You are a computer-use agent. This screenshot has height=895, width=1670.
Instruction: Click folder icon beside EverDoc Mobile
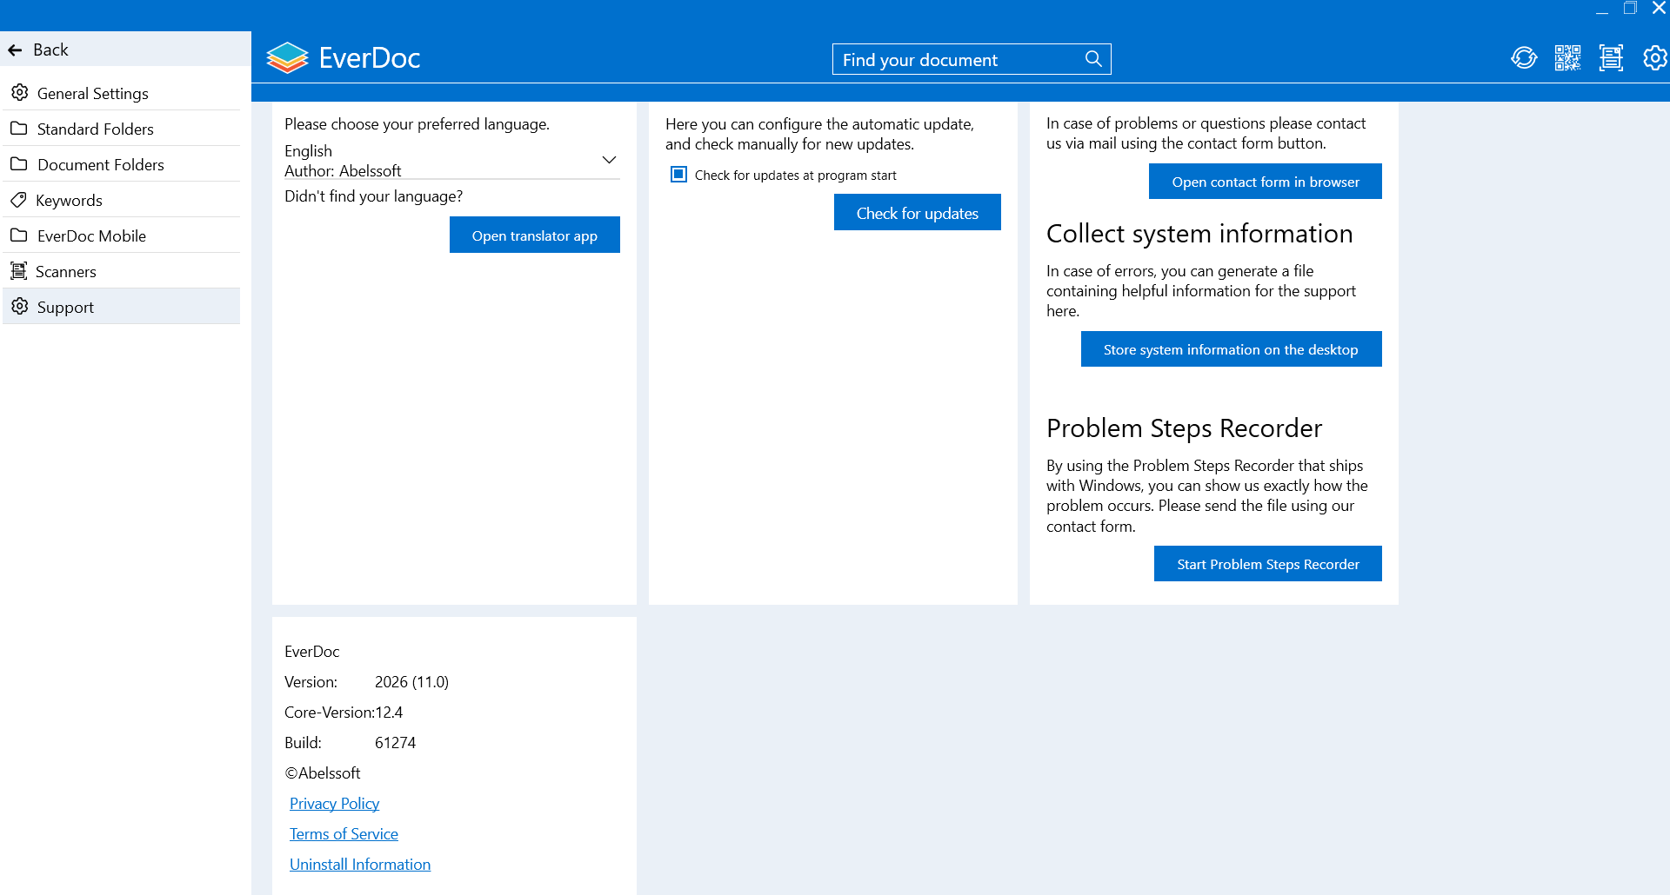pyautogui.click(x=19, y=235)
